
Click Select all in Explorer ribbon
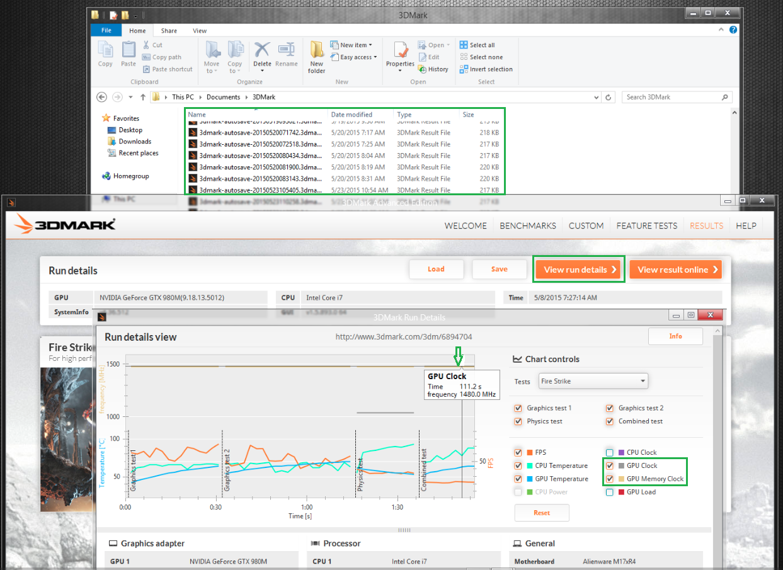click(477, 45)
